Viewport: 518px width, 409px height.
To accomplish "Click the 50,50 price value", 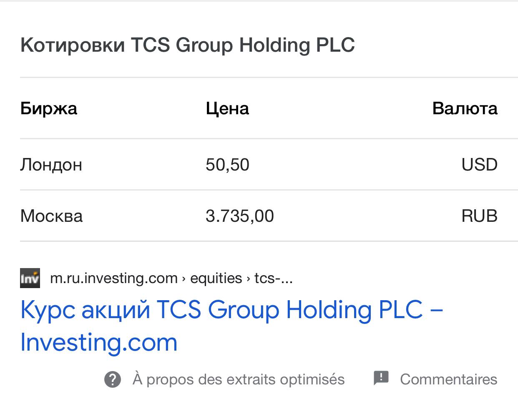I will (x=227, y=165).
